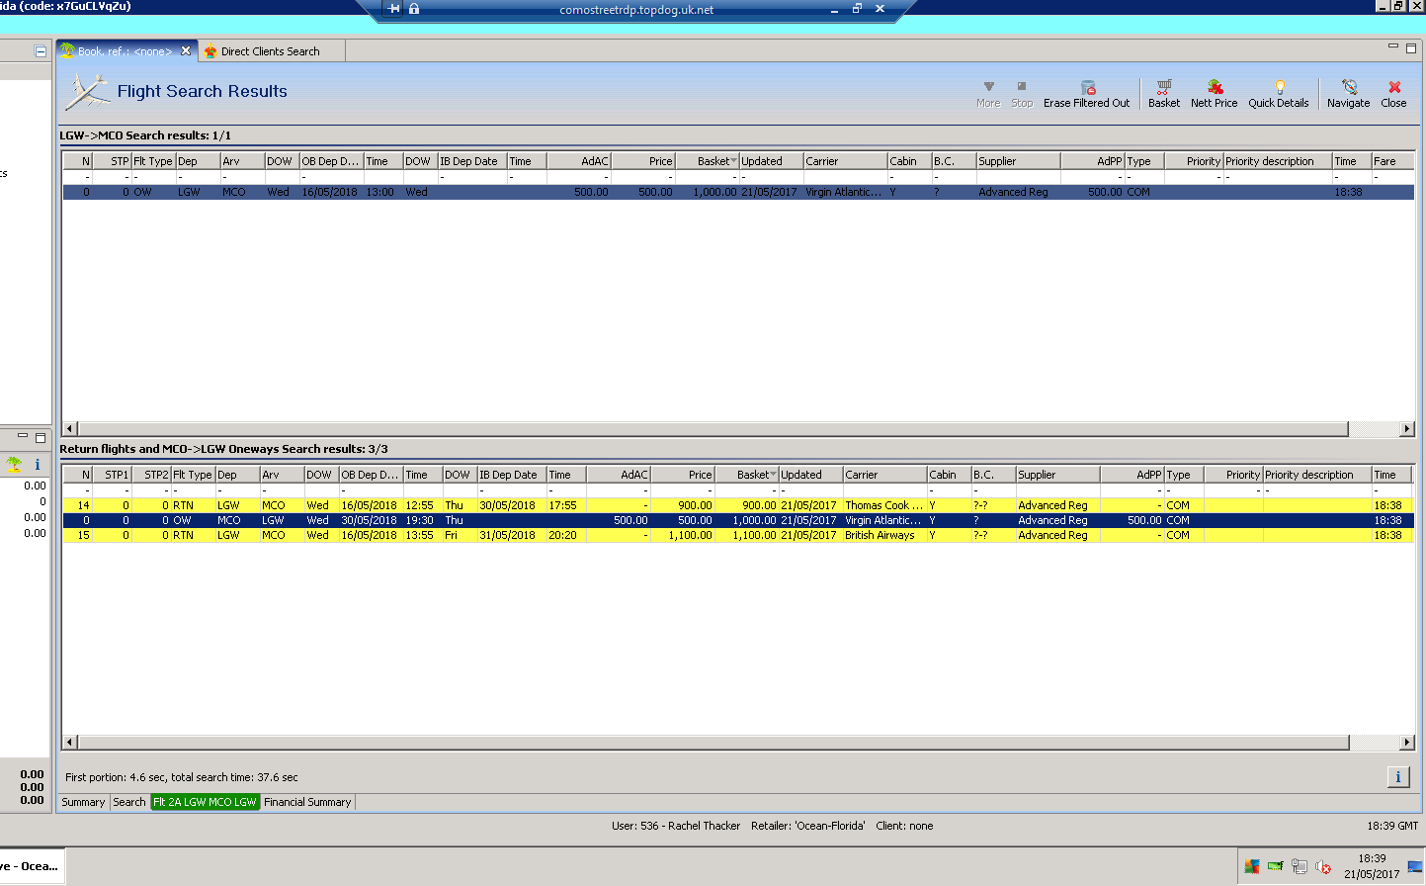
Task: Click Erase Filtered Out icon
Action: [x=1086, y=94]
